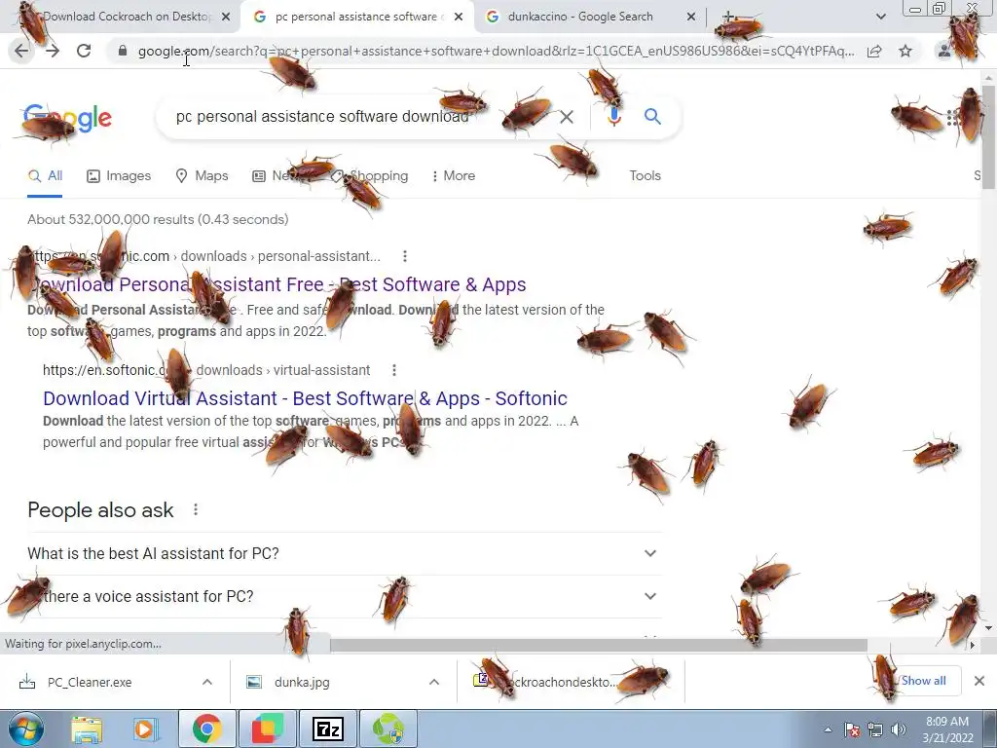
Task: Click the vertical page scrollbar thumb
Action: pyautogui.click(x=989, y=137)
